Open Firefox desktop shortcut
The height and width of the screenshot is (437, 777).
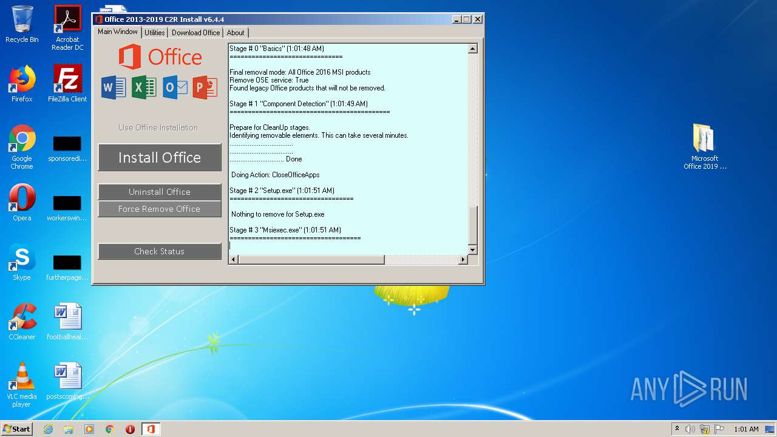pyautogui.click(x=22, y=84)
